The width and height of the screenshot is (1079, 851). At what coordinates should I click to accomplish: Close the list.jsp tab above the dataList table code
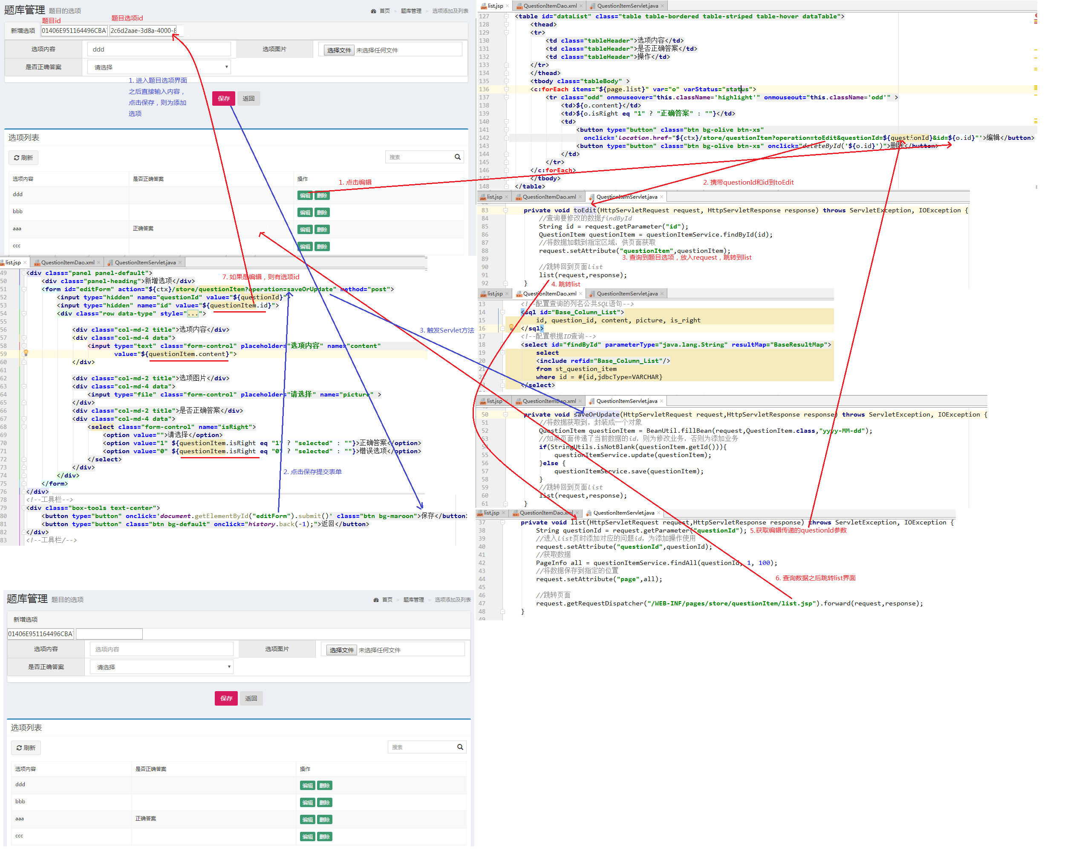pos(507,6)
